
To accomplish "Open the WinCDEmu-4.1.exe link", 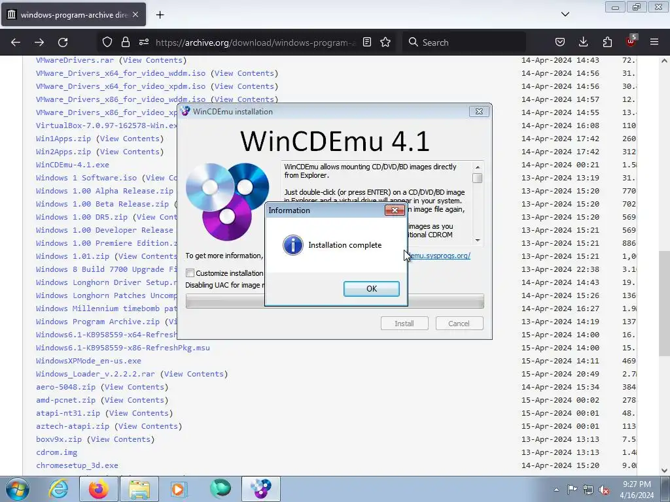I will coord(73,165).
